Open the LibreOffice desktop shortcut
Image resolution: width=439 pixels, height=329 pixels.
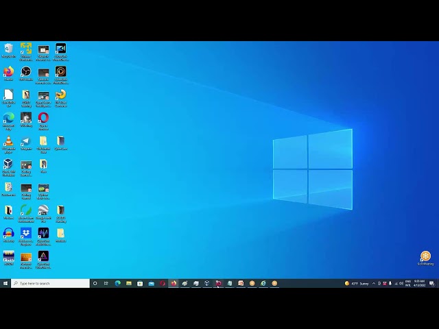[x=8, y=98]
